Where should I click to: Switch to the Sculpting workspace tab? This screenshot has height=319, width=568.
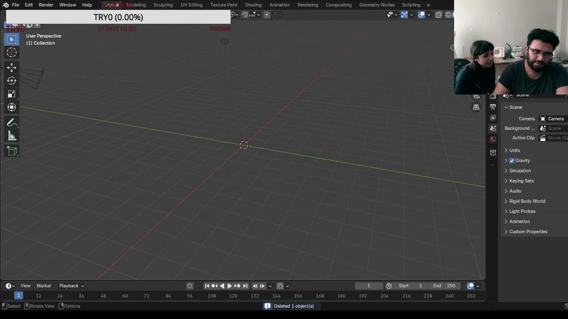163,5
